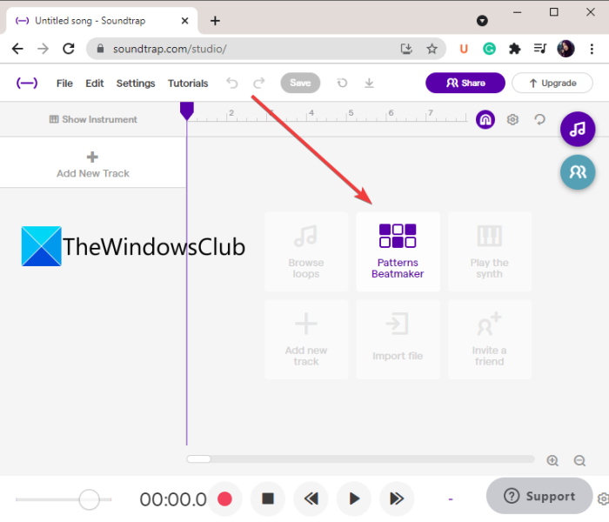
Task: Click the Soundtrap logo icon
Action: click(27, 84)
